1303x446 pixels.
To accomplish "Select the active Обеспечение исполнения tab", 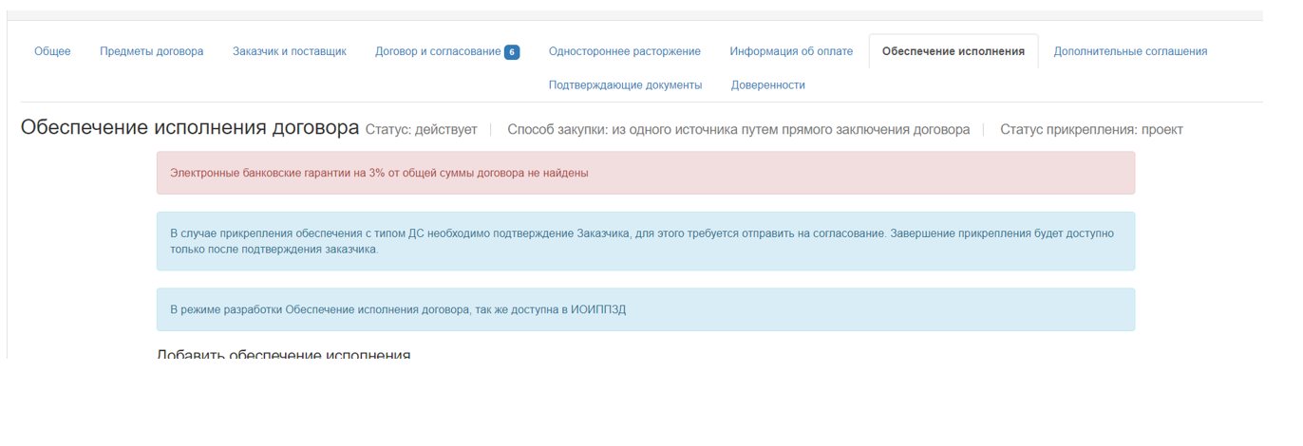I will (x=953, y=51).
